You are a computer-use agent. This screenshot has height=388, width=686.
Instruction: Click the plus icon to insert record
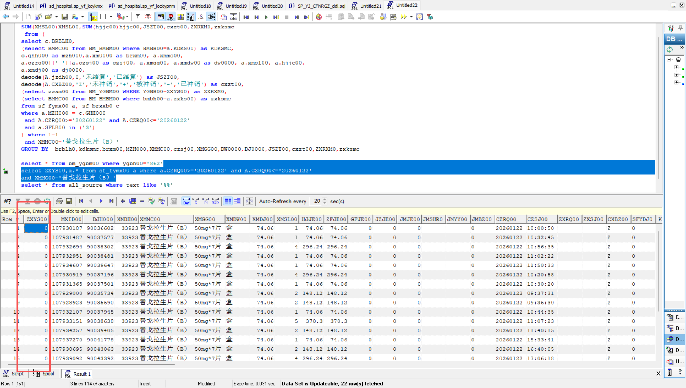(123, 201)
